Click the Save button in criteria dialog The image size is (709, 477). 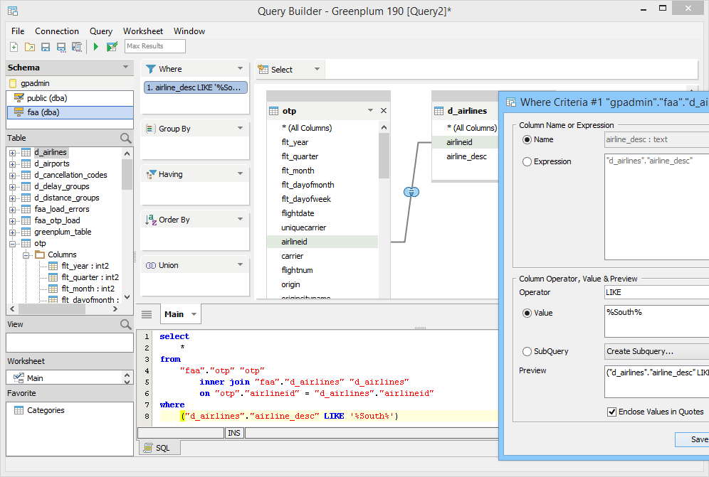pos(692,439)
